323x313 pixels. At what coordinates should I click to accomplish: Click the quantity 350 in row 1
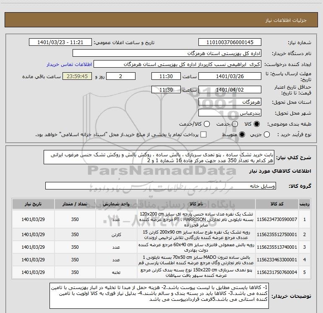click(75, 219)
